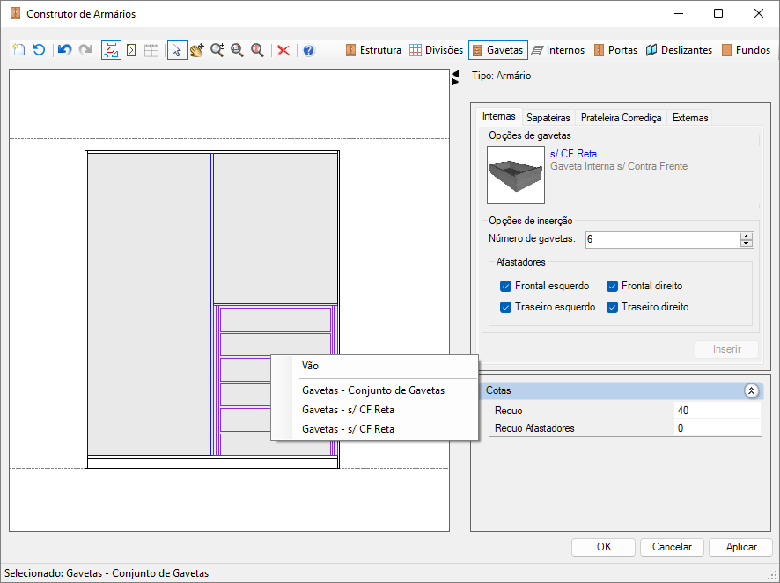Click the blue Reload icon
Viewport: 780px width, 583px height.
coord(39,50)
